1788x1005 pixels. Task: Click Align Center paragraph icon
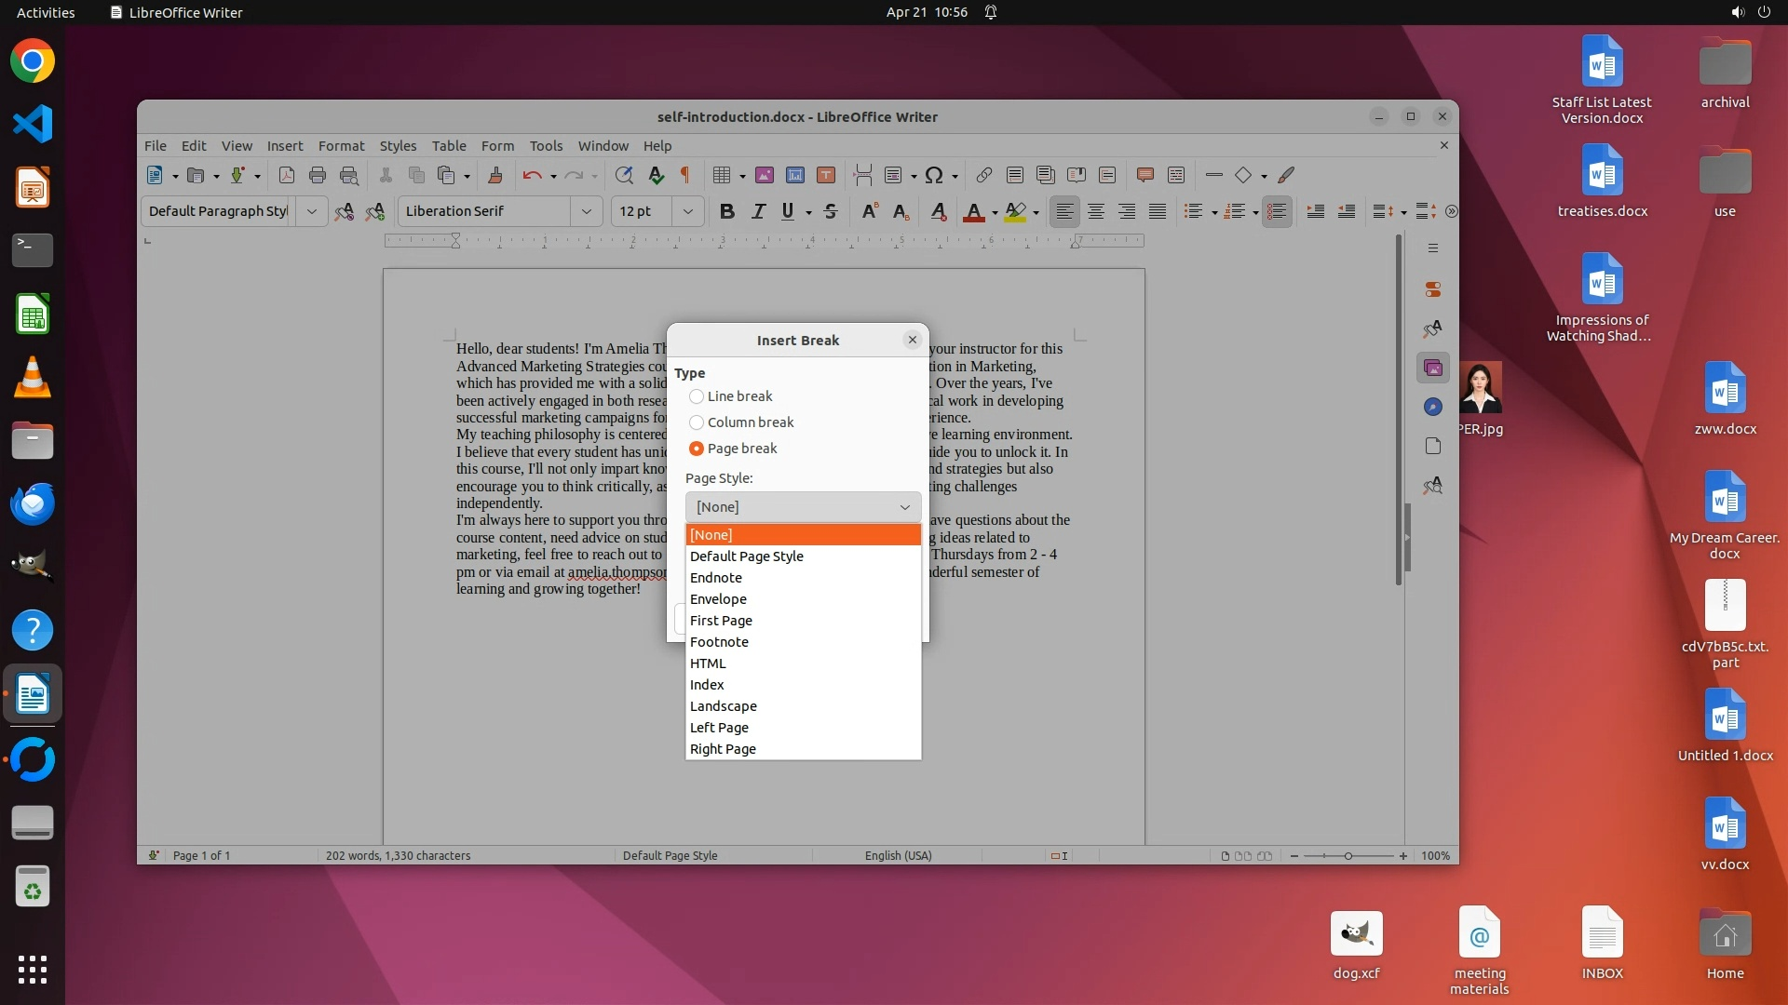[1096, 211]
